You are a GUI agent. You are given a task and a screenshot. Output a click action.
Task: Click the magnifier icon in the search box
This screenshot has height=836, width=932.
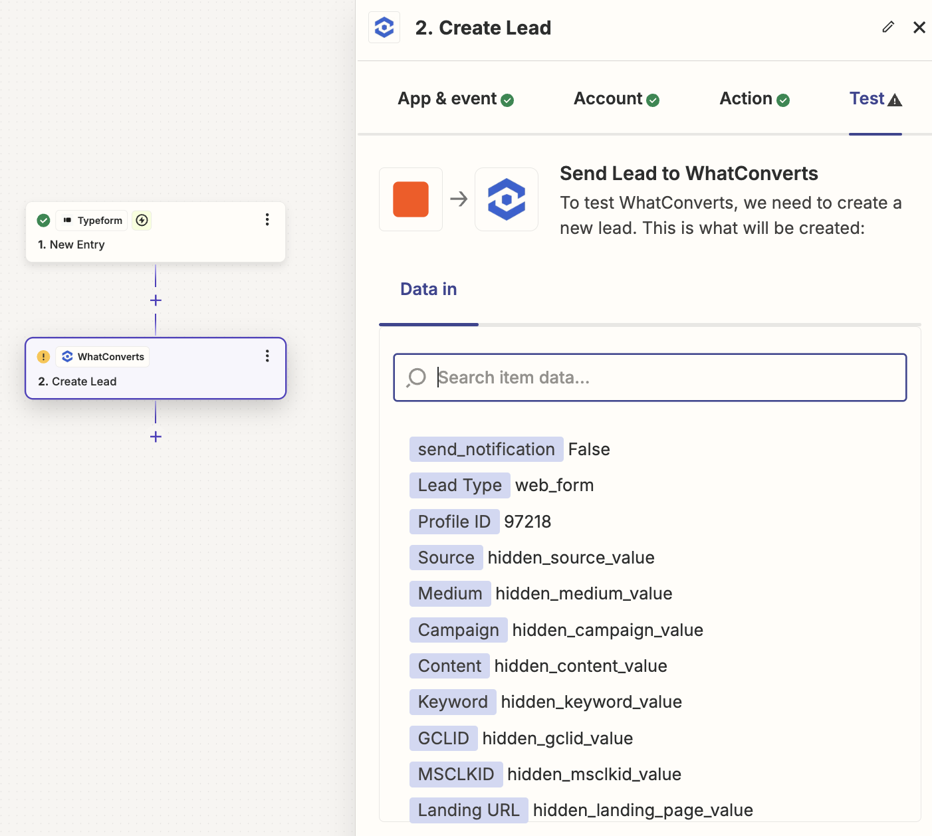pos(416,377)
